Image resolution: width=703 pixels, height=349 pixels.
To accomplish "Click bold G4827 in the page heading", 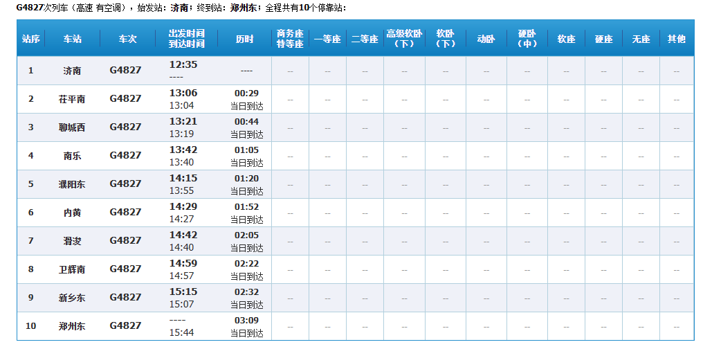I will 30,8.
